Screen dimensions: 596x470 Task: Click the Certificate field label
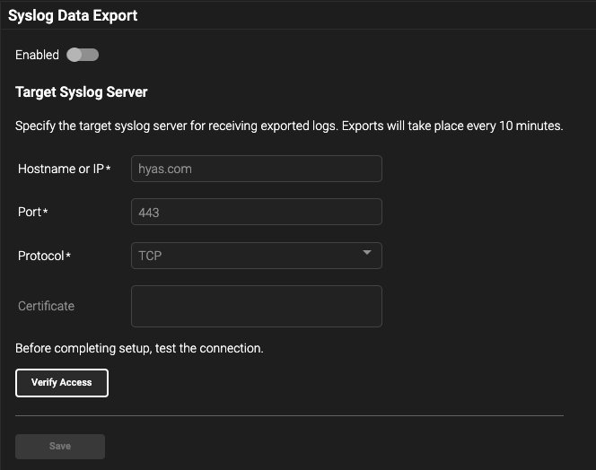pos(46,306)
